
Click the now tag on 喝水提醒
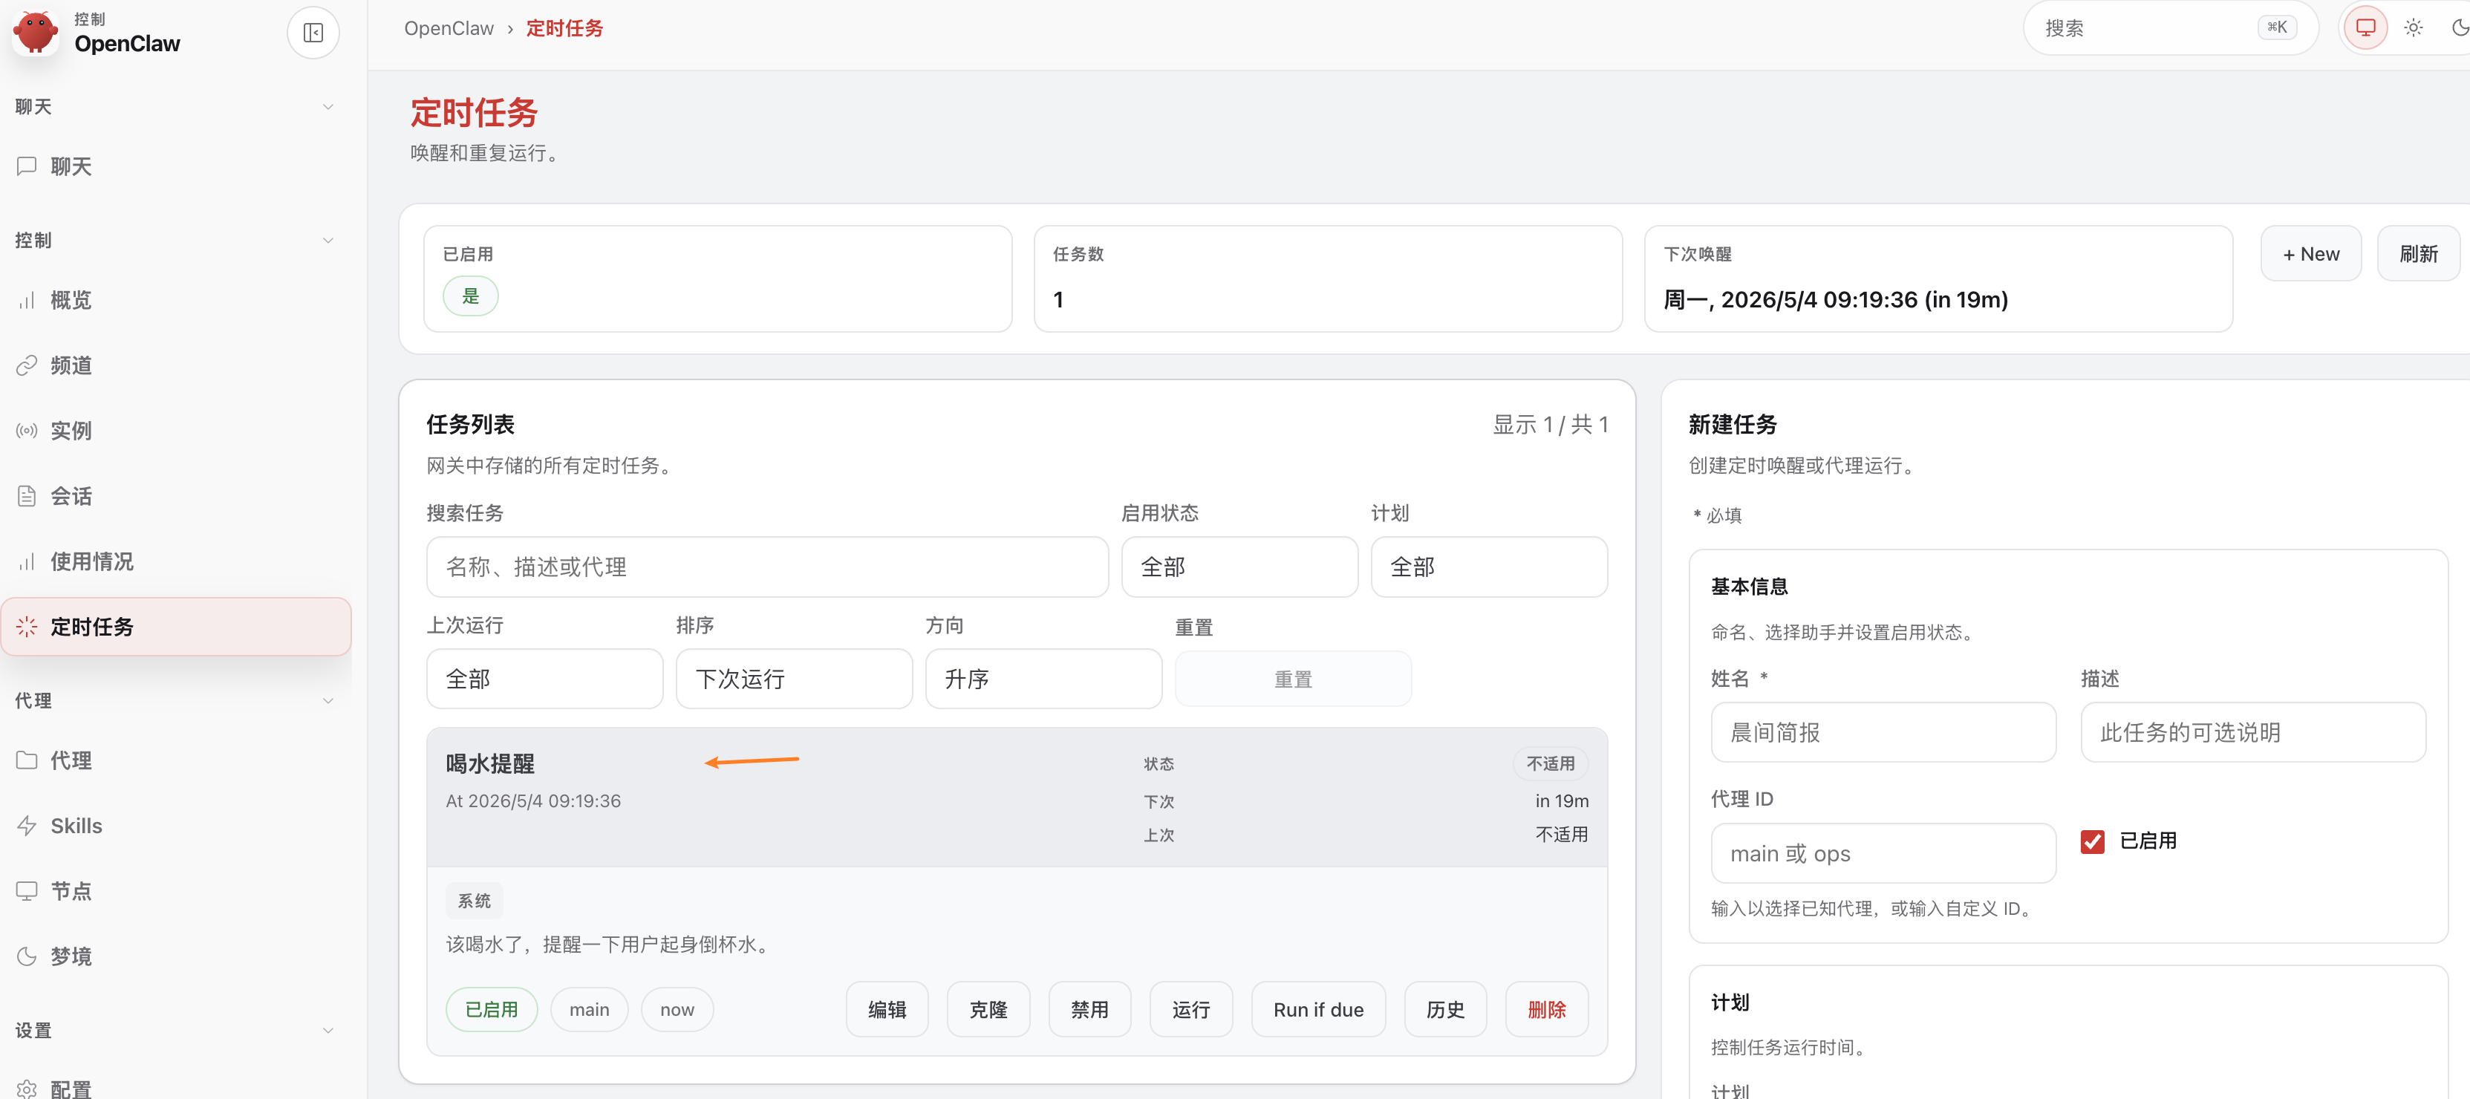click(x=677, y=1010)
